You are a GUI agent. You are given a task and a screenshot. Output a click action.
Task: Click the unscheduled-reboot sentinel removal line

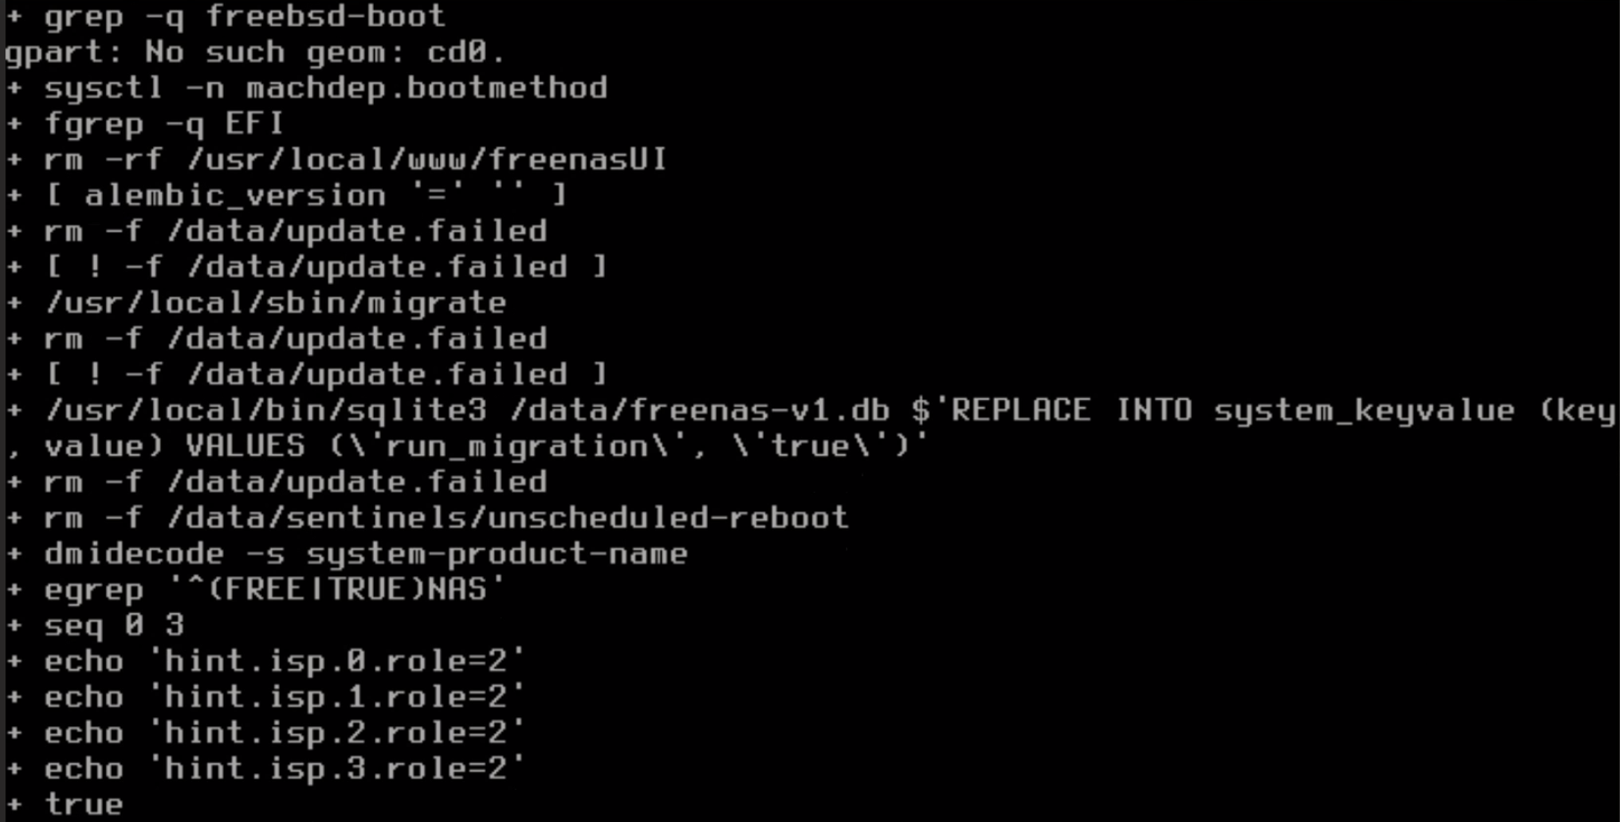coord(427,518)
